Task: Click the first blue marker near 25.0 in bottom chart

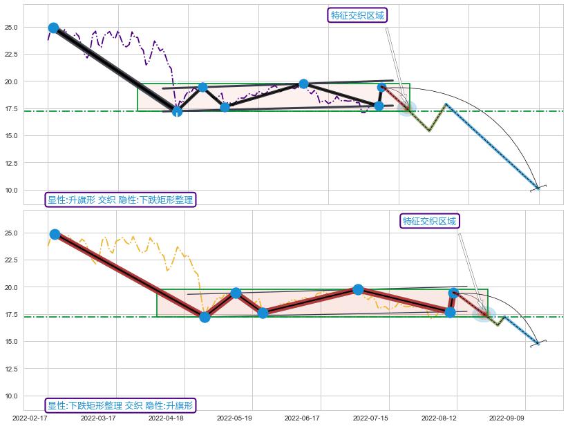Action: (x=55, y=234)
